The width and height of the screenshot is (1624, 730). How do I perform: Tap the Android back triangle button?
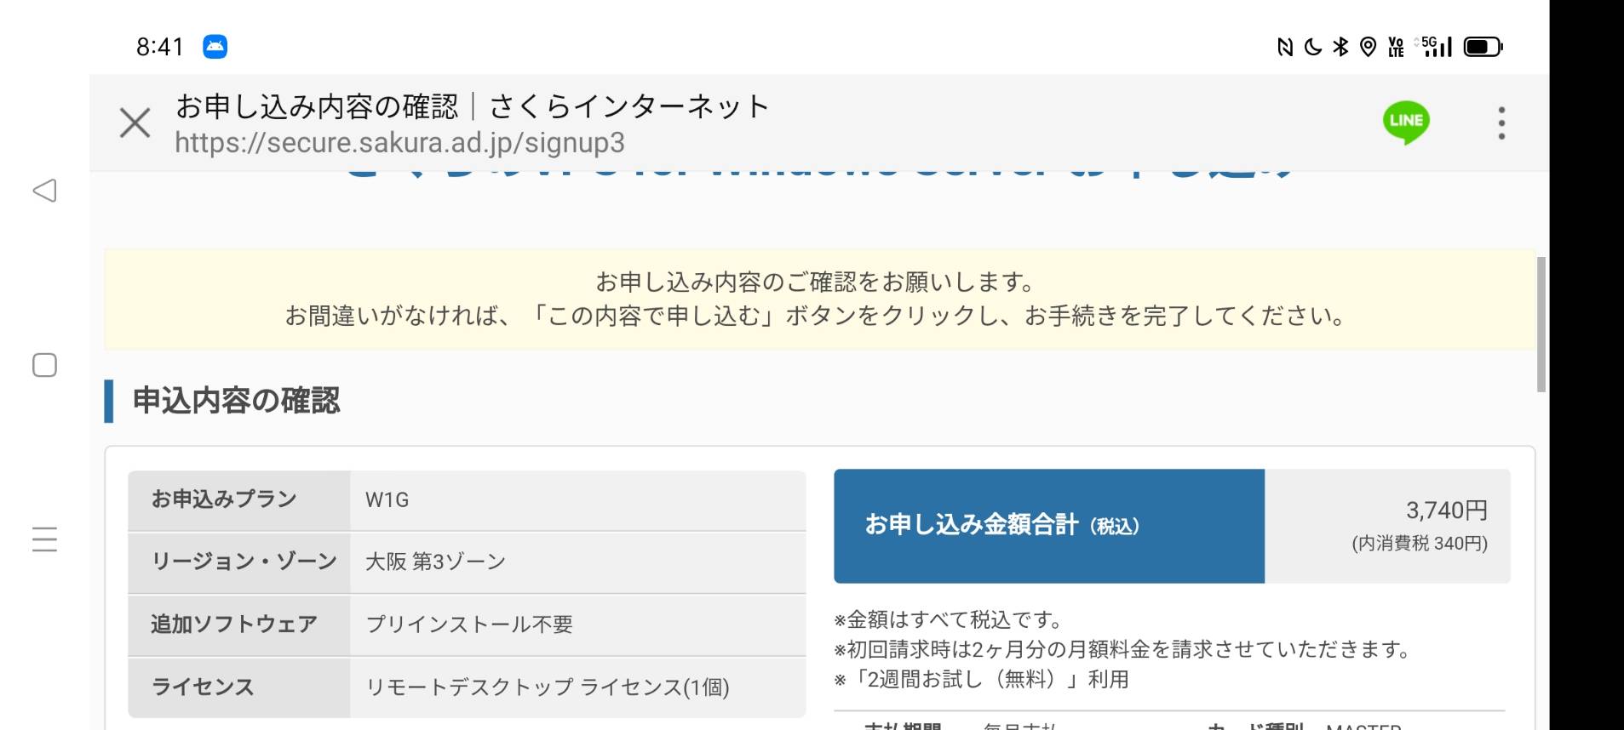click(44, 191)
